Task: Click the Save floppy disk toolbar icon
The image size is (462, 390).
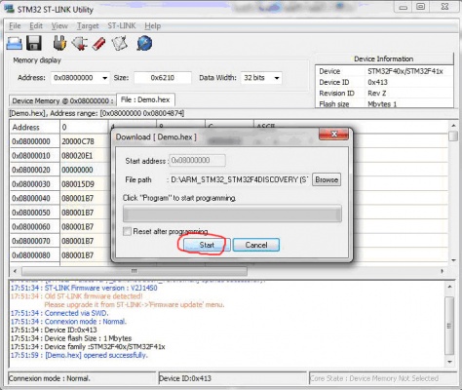Action: tap(34, 43)
